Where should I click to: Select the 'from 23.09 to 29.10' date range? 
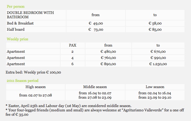click(x=155, y=97)
